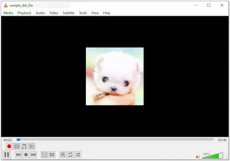
Task: Click the total time 02:40 label
Action: 222,140
